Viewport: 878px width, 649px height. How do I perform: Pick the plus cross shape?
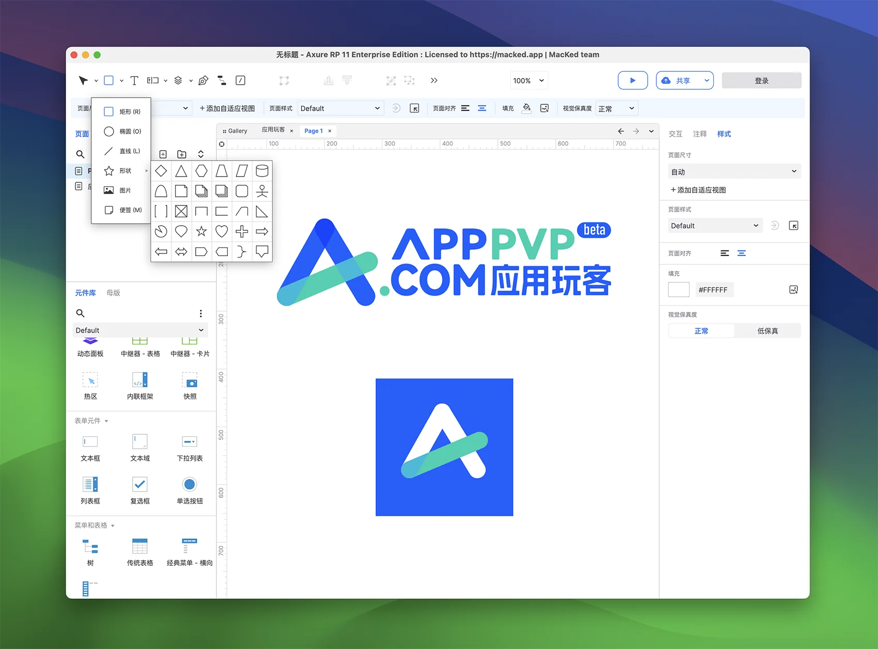(242, 231)
